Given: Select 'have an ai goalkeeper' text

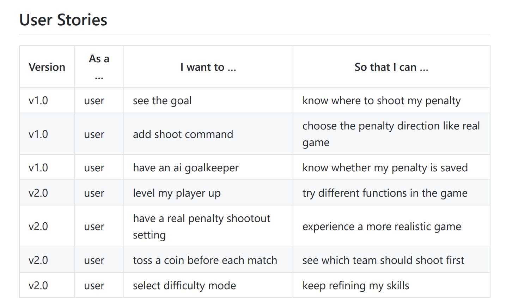Looking at the screenshot, I should tap(186, 168).
